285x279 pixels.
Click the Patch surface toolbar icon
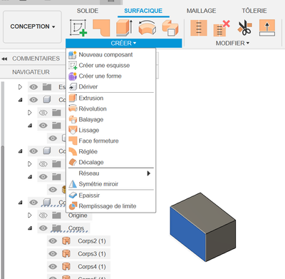tap(101, 28)
